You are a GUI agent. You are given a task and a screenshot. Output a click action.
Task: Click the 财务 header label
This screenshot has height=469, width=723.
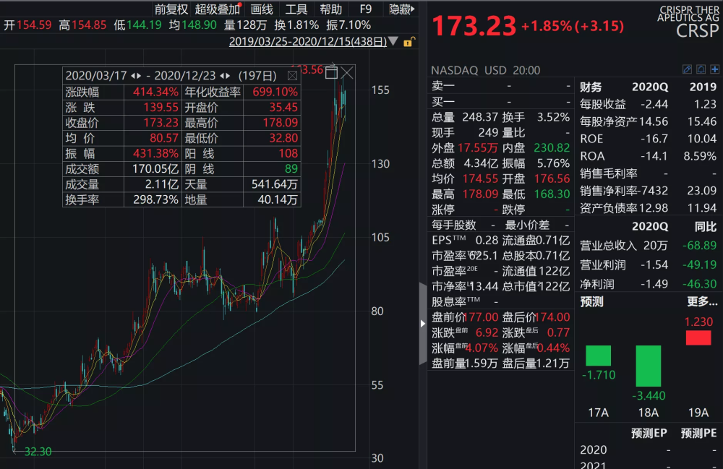(x=591, y=87)
